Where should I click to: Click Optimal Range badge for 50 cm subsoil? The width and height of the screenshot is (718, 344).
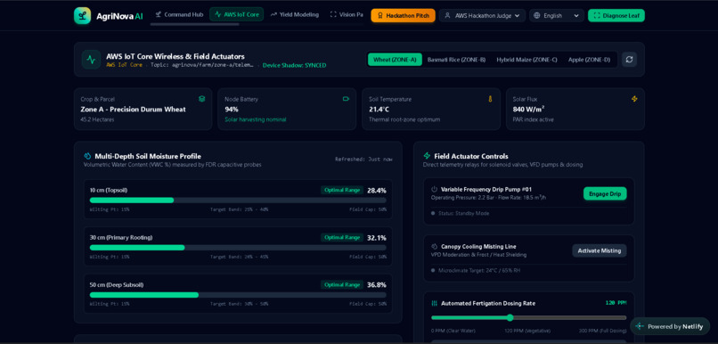[342, 285]
